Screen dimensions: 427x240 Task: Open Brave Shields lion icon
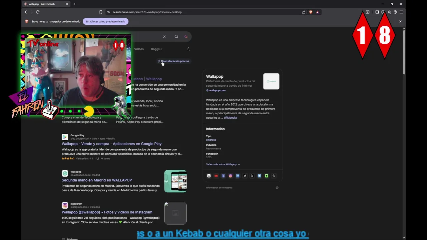(x=311, y=12)
